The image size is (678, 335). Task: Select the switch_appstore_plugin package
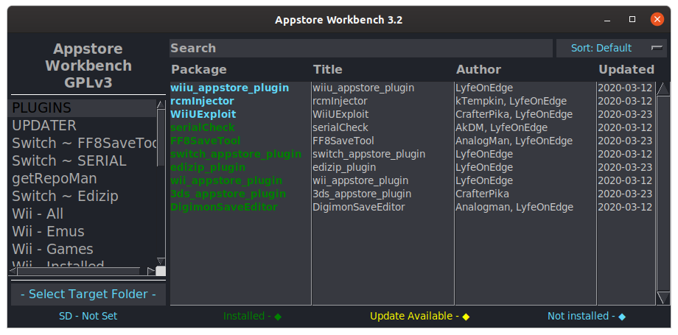(236, 155)
